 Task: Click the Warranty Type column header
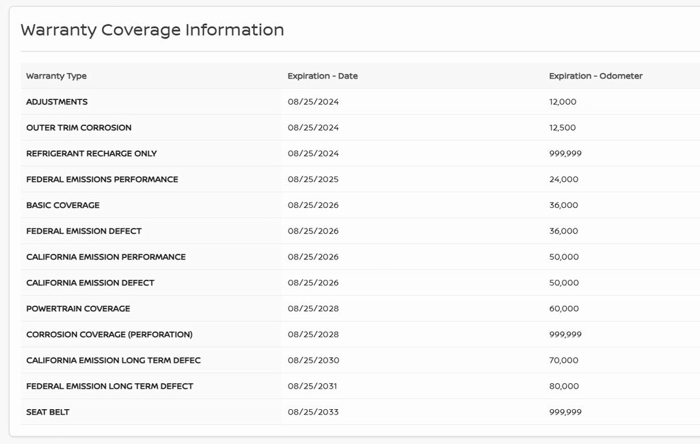[56, 76]
